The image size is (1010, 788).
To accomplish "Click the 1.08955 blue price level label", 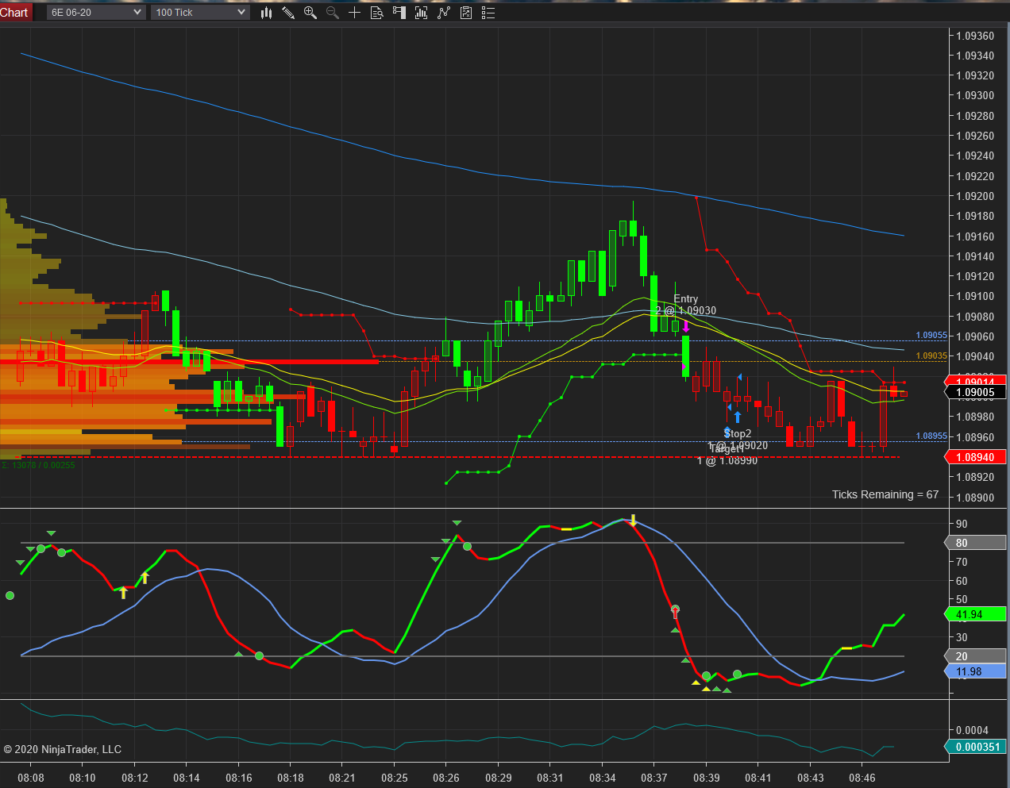I will (x=931, y=436).
